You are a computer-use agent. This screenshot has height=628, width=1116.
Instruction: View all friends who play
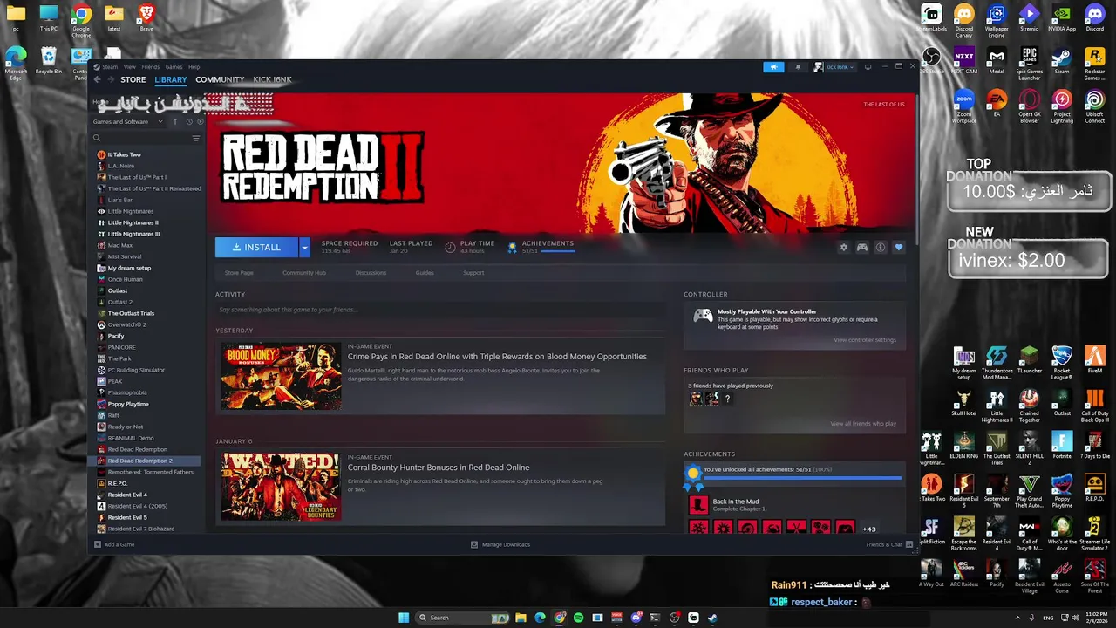(863, 424)
